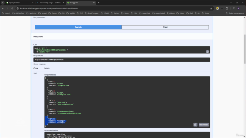246x138 pixels.
Task: Open Todos los marcadores folder
Action: pos(235,13)
